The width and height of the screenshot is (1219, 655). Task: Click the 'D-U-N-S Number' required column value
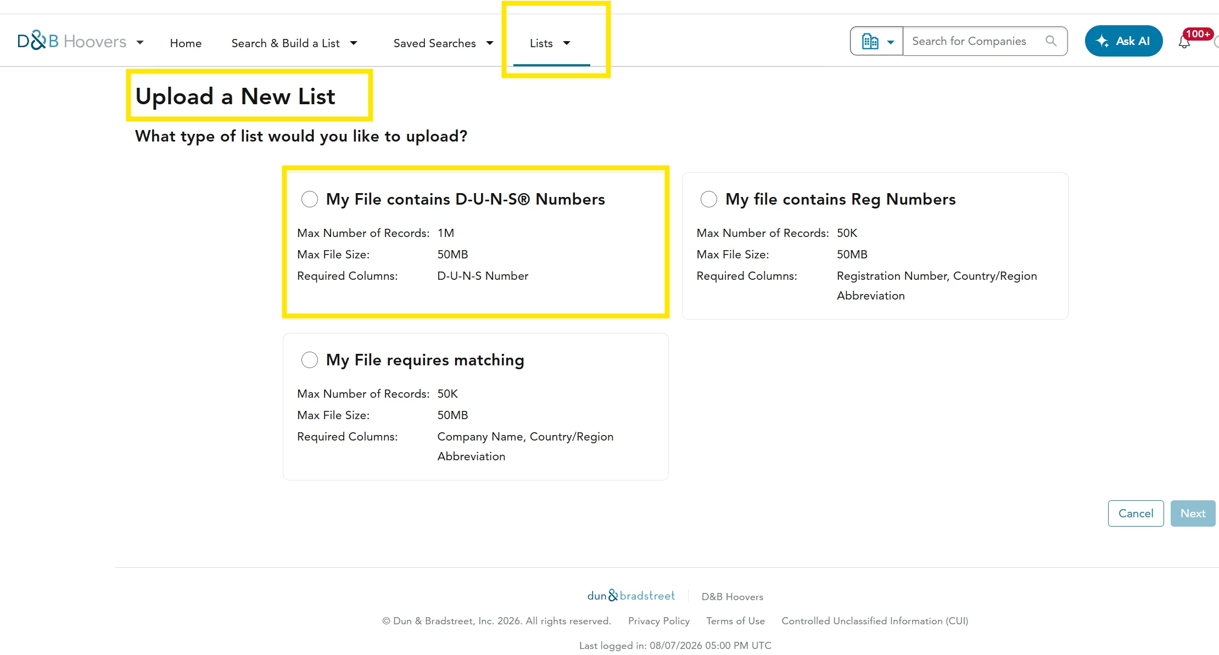483,276
